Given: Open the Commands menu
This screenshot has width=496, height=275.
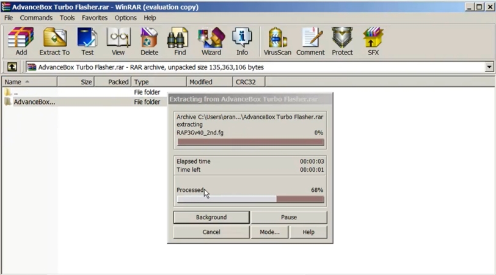Looking at the screenshot, I should (x=36, y=18).
